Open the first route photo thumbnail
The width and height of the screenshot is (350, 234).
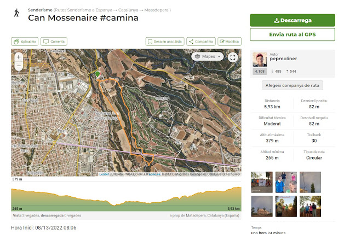pos(262,182)
